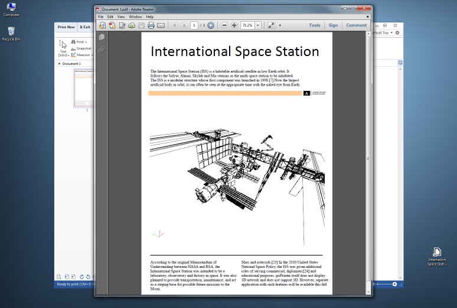Click the Recycle Bin desktop icon

[x=11, y=34]
